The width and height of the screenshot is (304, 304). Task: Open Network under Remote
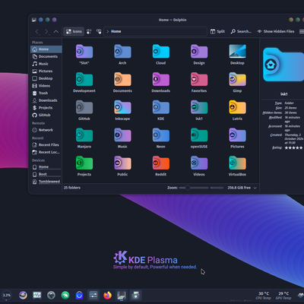click(46, 130)
